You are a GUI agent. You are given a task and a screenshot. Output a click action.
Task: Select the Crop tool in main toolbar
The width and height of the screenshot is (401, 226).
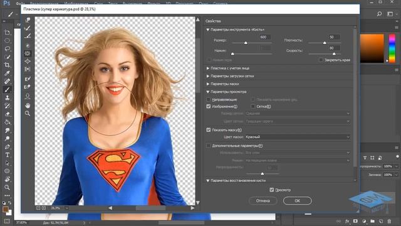[7, 65]
